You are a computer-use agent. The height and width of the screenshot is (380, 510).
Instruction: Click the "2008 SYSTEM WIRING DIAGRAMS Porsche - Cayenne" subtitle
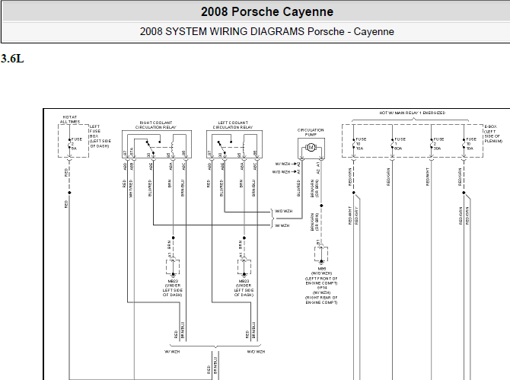click(266, 31)
